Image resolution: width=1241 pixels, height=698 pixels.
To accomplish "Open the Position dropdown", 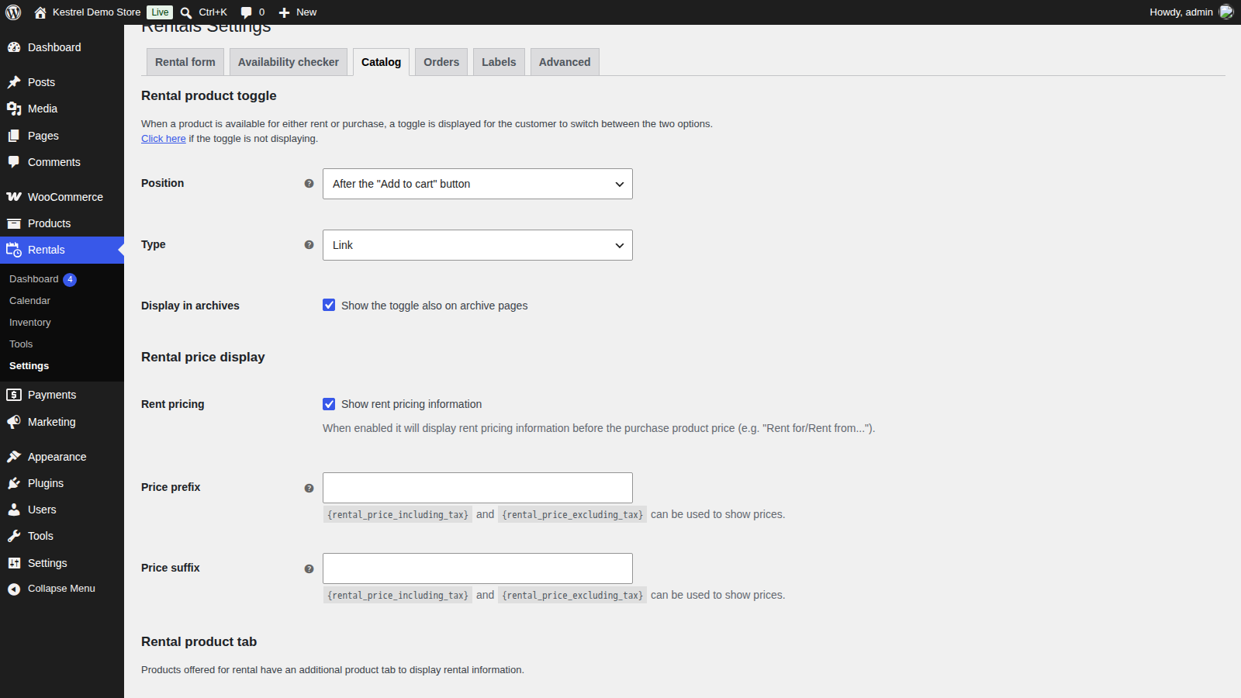I will coord(478,184).
